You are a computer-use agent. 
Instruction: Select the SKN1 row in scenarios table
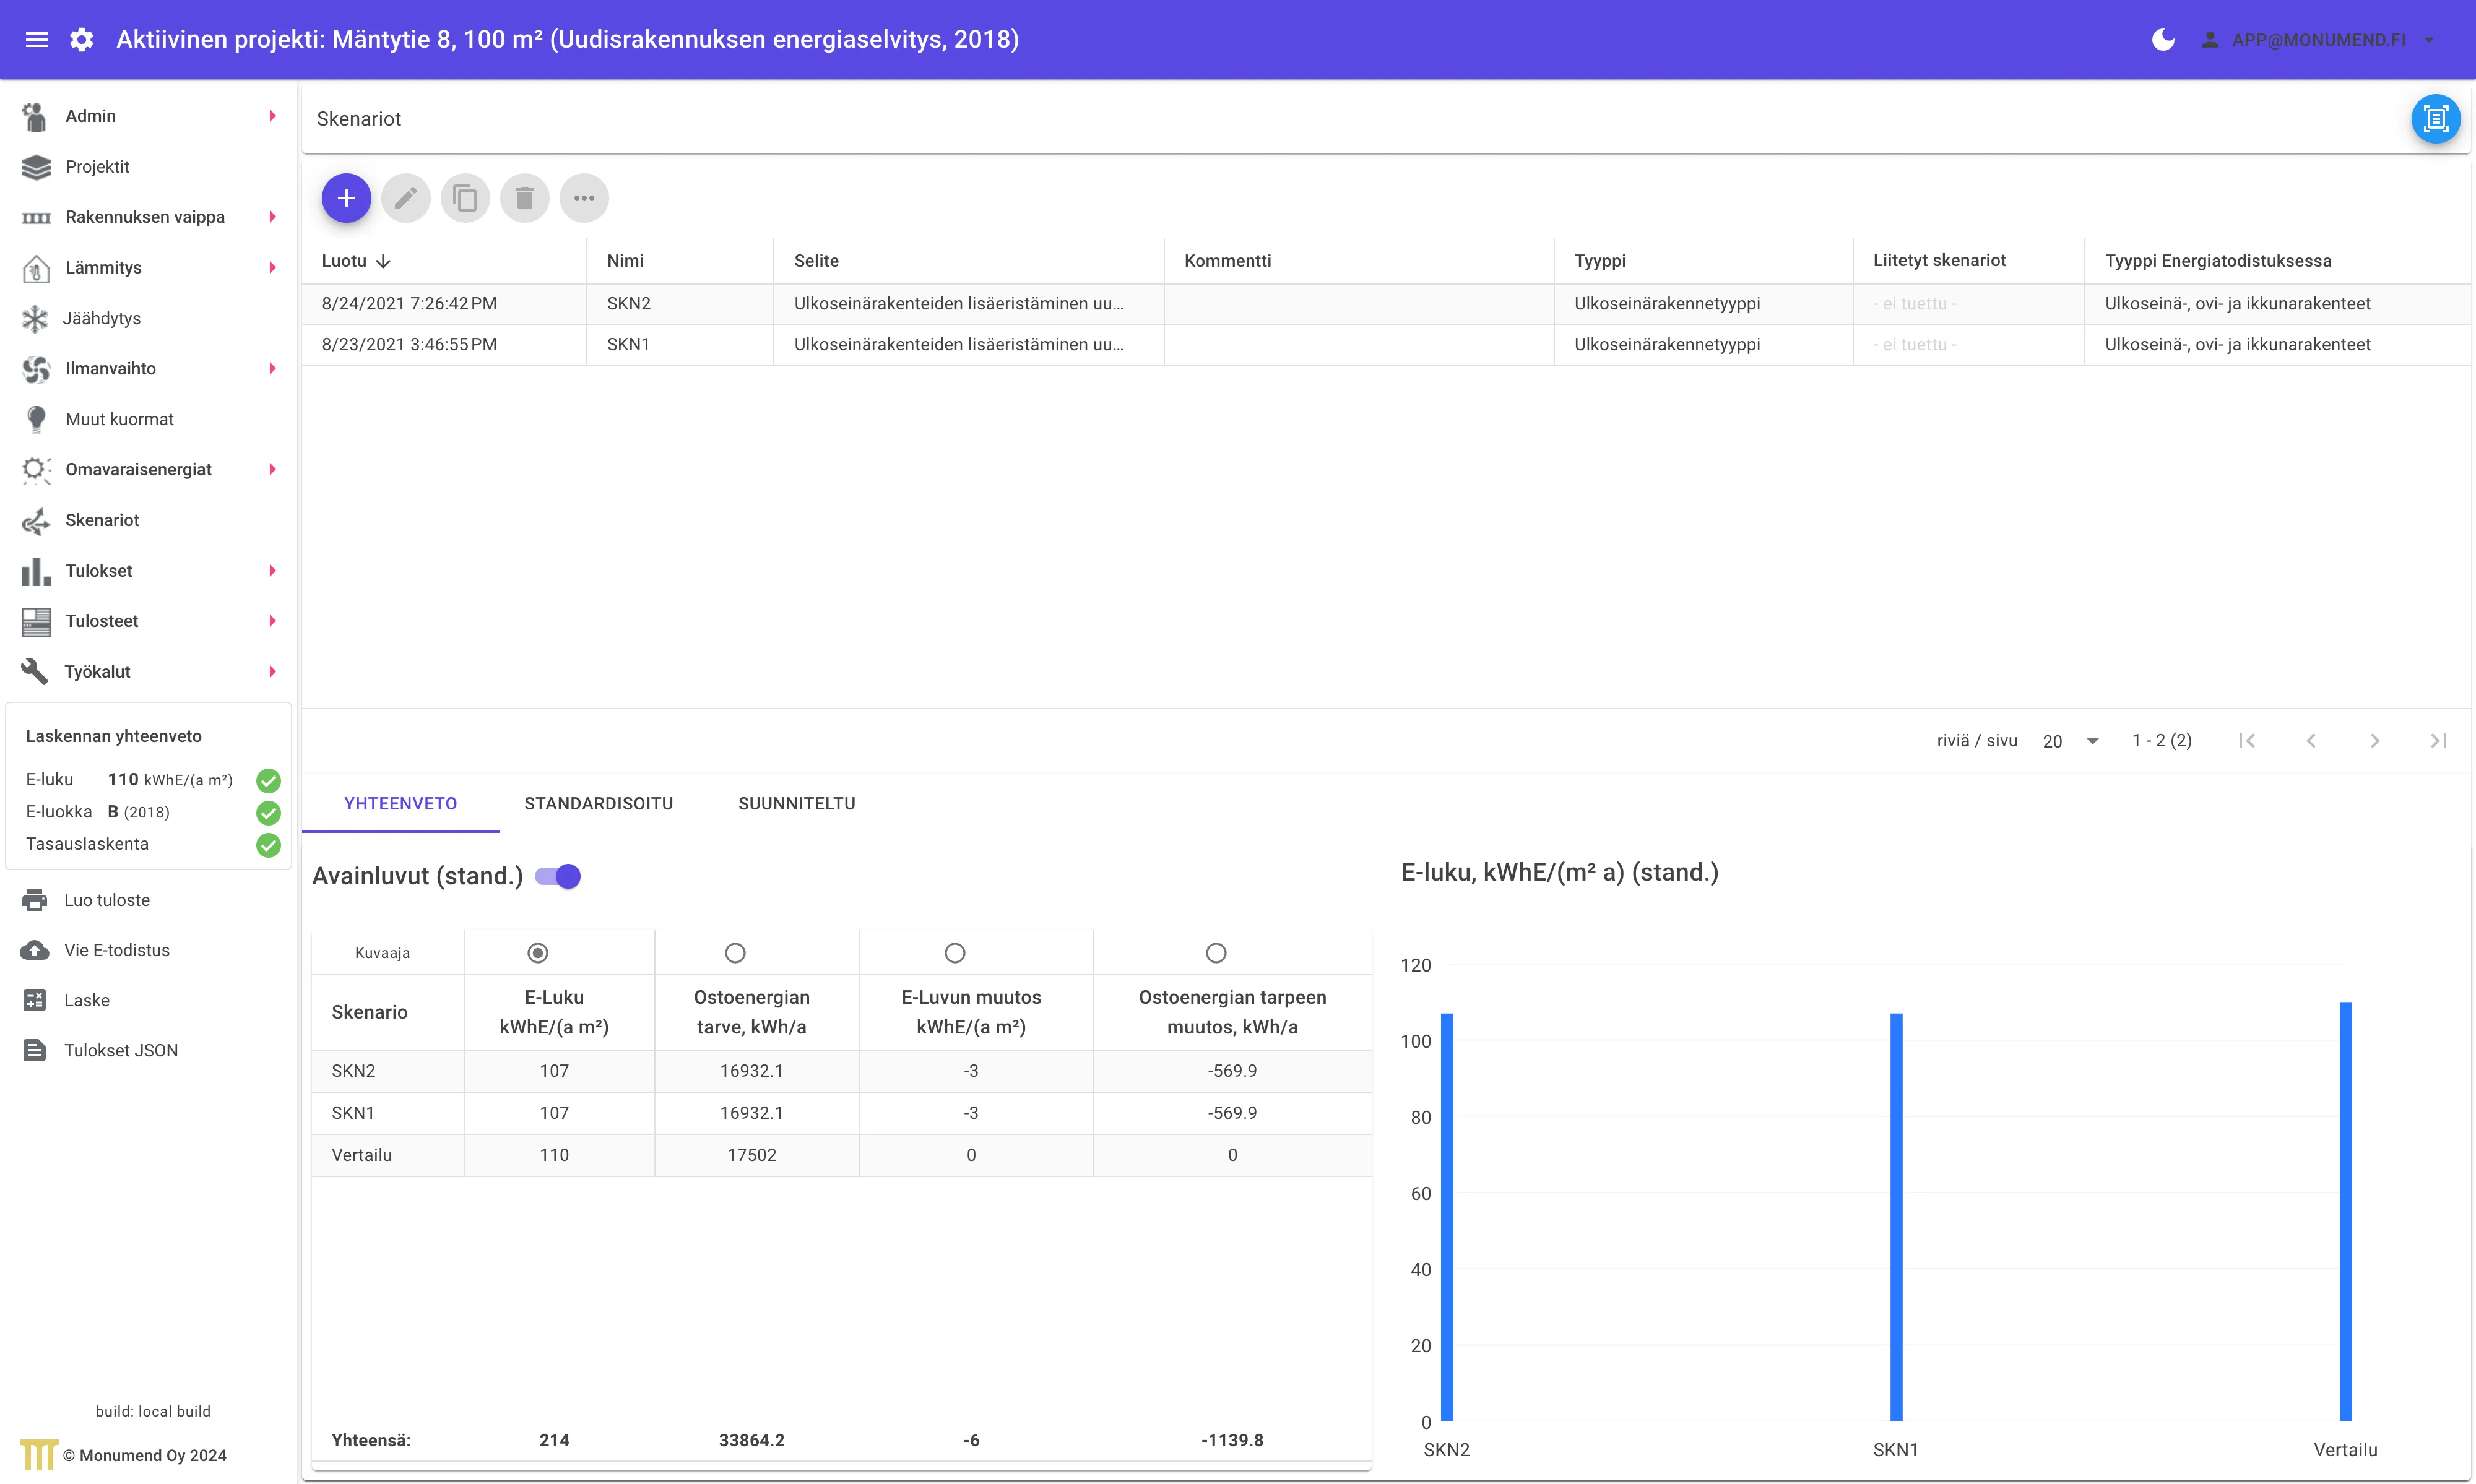click(x=1386, y=345)
